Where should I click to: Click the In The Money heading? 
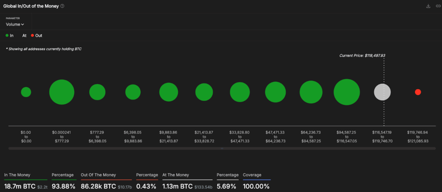click(17, 175)
